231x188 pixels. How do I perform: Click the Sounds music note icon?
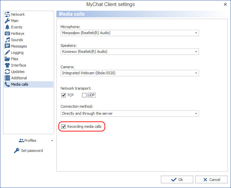click(7, 40)
